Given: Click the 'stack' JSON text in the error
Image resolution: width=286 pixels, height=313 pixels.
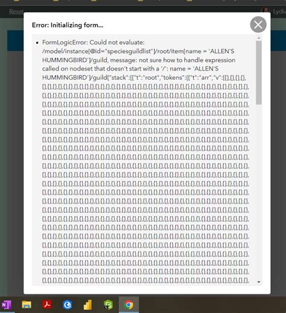Looking at the screenshot, I should pyautogui.click(x=120, y=78).
